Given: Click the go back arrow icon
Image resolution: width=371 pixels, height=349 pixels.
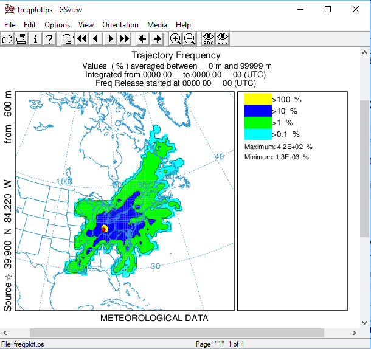Looking at the screenshot, I should pyautogui.click(x=142, y=39).
